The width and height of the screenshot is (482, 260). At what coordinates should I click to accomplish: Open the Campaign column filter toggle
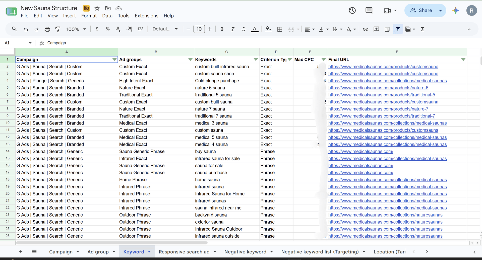(114, 60)
